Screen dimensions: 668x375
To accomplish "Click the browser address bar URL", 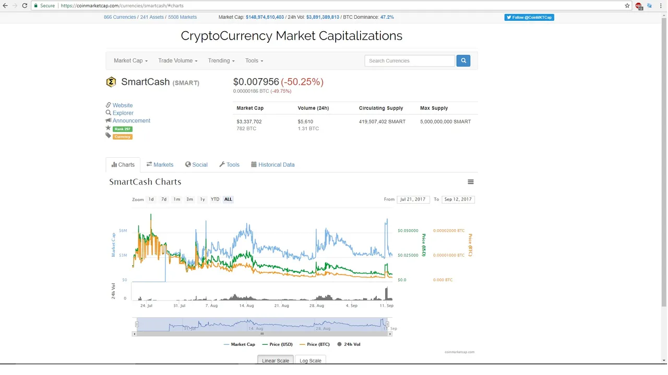I will [122, 6].
